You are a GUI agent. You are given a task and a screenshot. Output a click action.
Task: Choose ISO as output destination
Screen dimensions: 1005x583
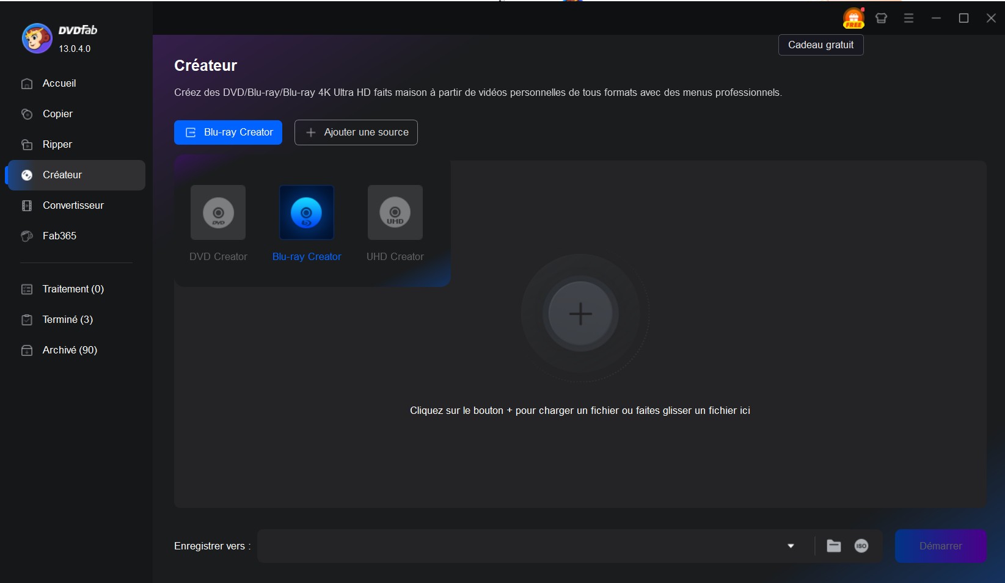click(x=861, y=546)
